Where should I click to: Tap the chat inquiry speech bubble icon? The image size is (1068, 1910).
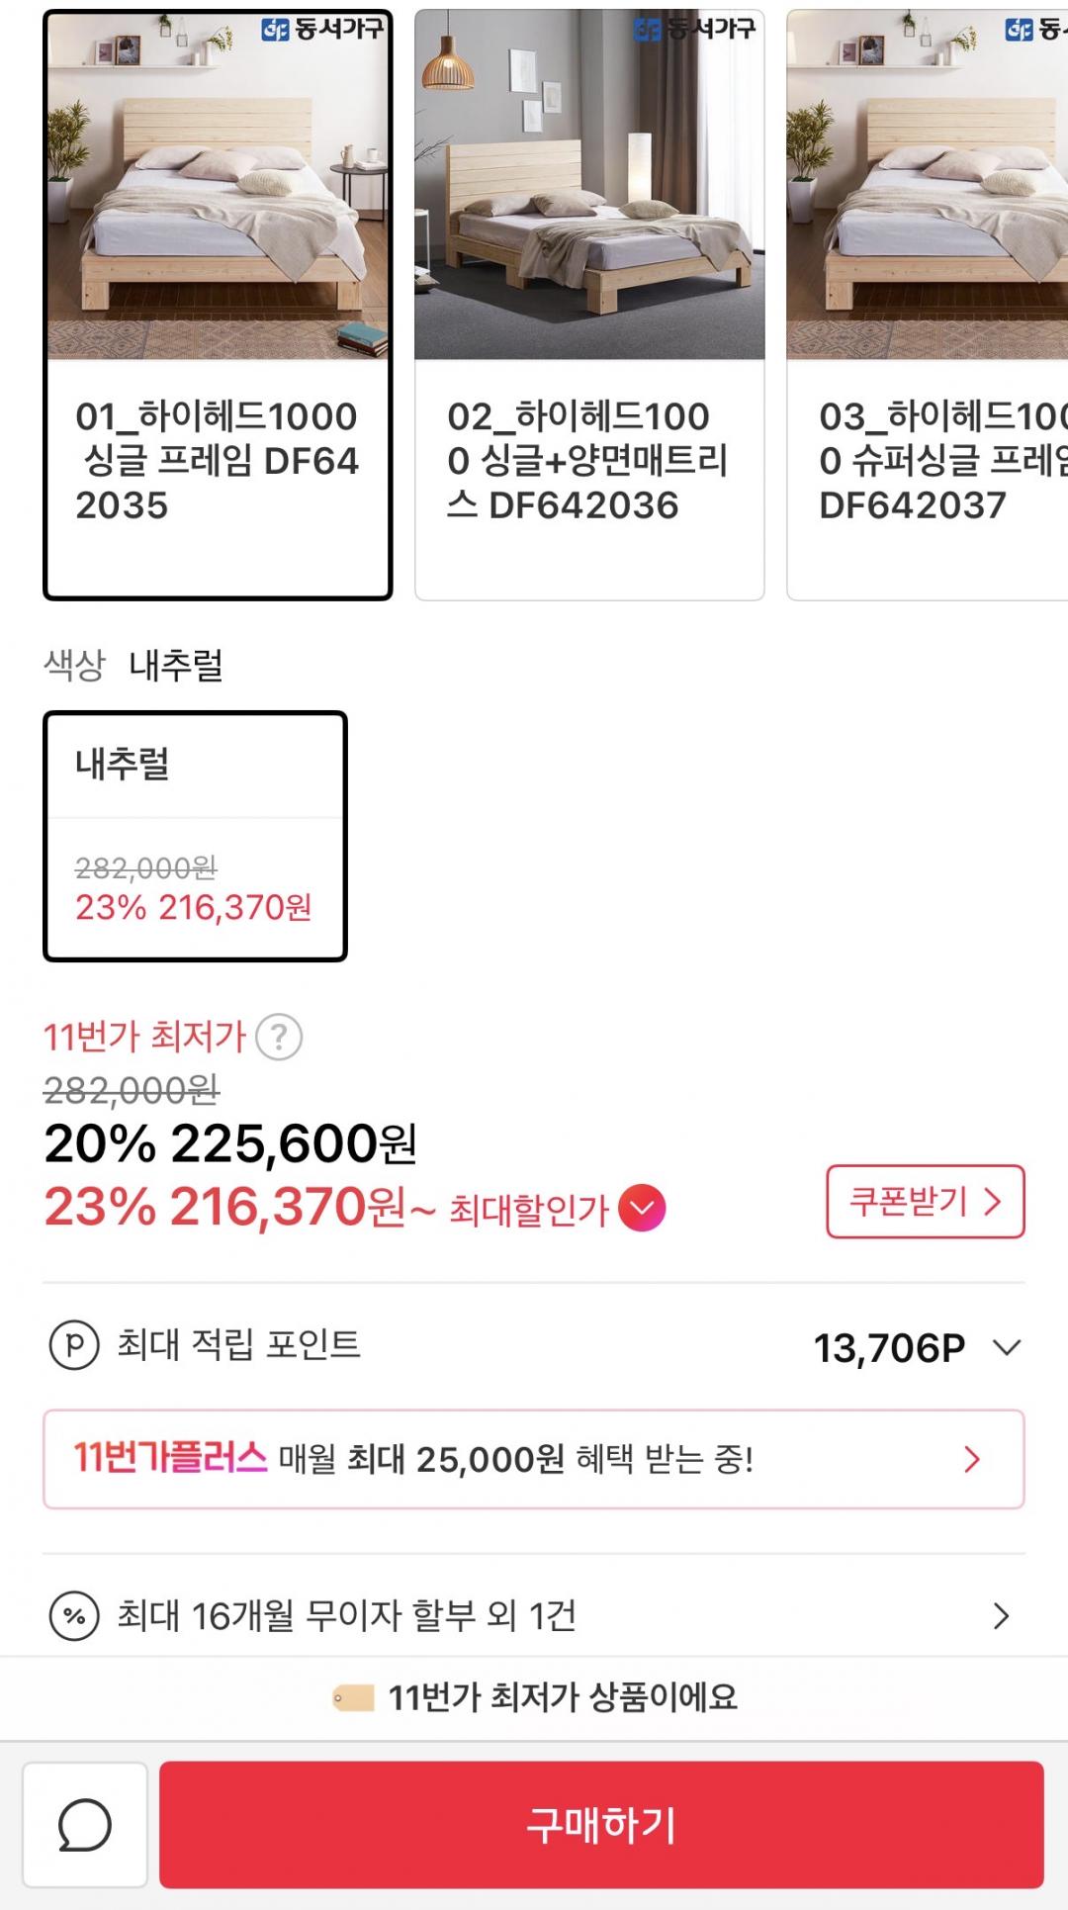tap(85, 1825)
